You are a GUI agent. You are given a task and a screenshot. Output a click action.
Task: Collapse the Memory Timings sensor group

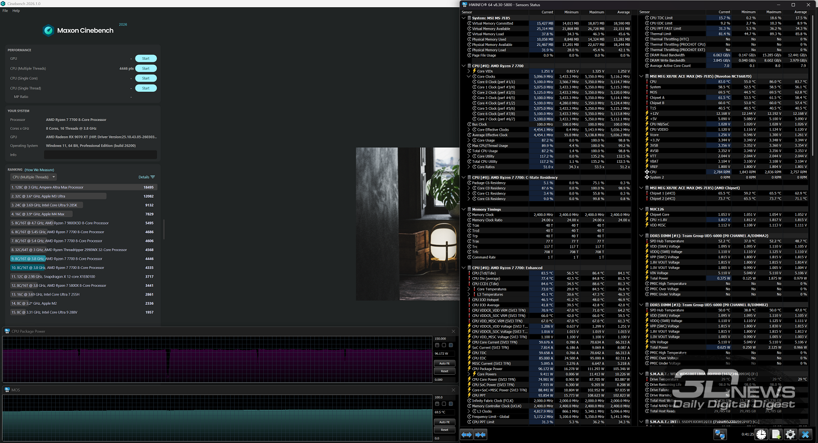point(464,209)
